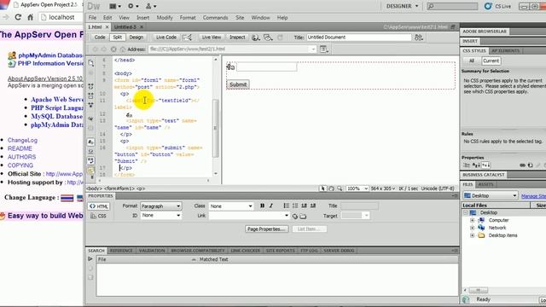Image resolution: width=546 pixels, height=307 pixels.
Task: Open the Format Paragraph dropdown
Action: 160,206
